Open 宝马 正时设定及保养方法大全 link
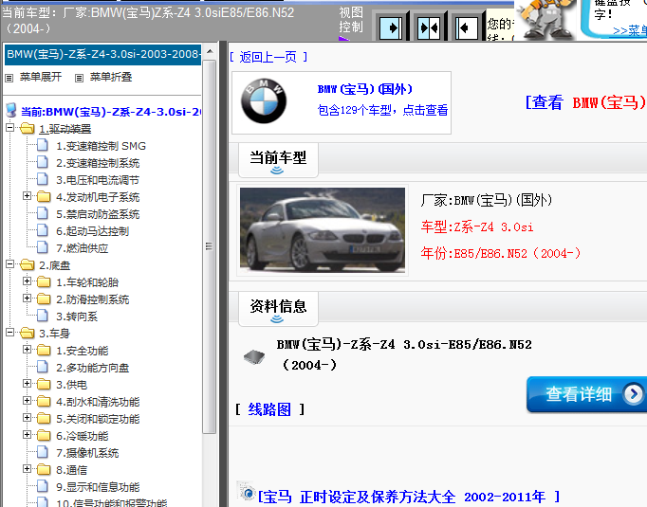 tap(409, 497)
